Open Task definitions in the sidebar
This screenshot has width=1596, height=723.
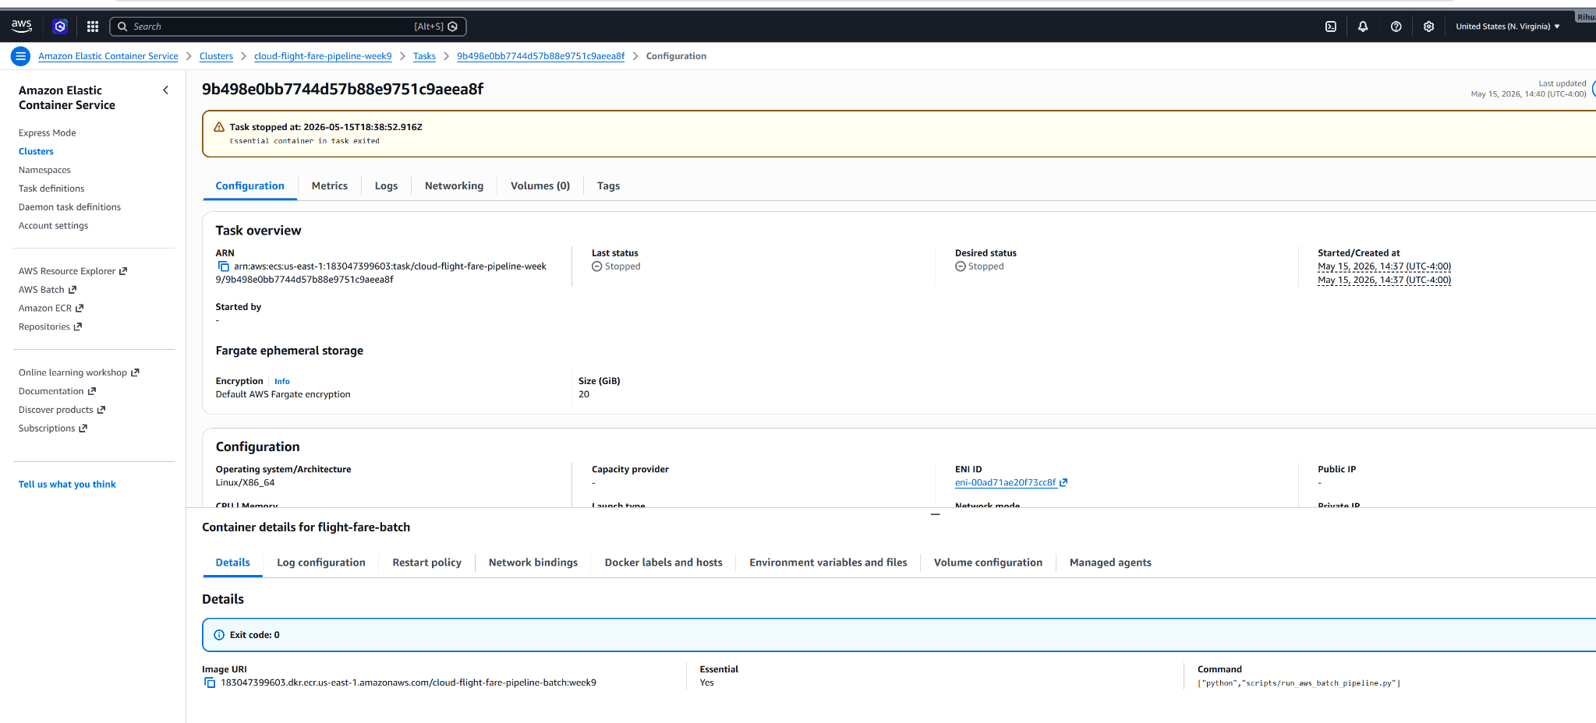click(x=51, y=189)
